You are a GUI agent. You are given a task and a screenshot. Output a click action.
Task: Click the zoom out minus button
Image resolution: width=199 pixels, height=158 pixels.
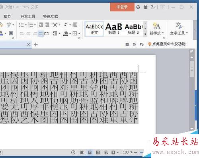(x=136, y=152)
